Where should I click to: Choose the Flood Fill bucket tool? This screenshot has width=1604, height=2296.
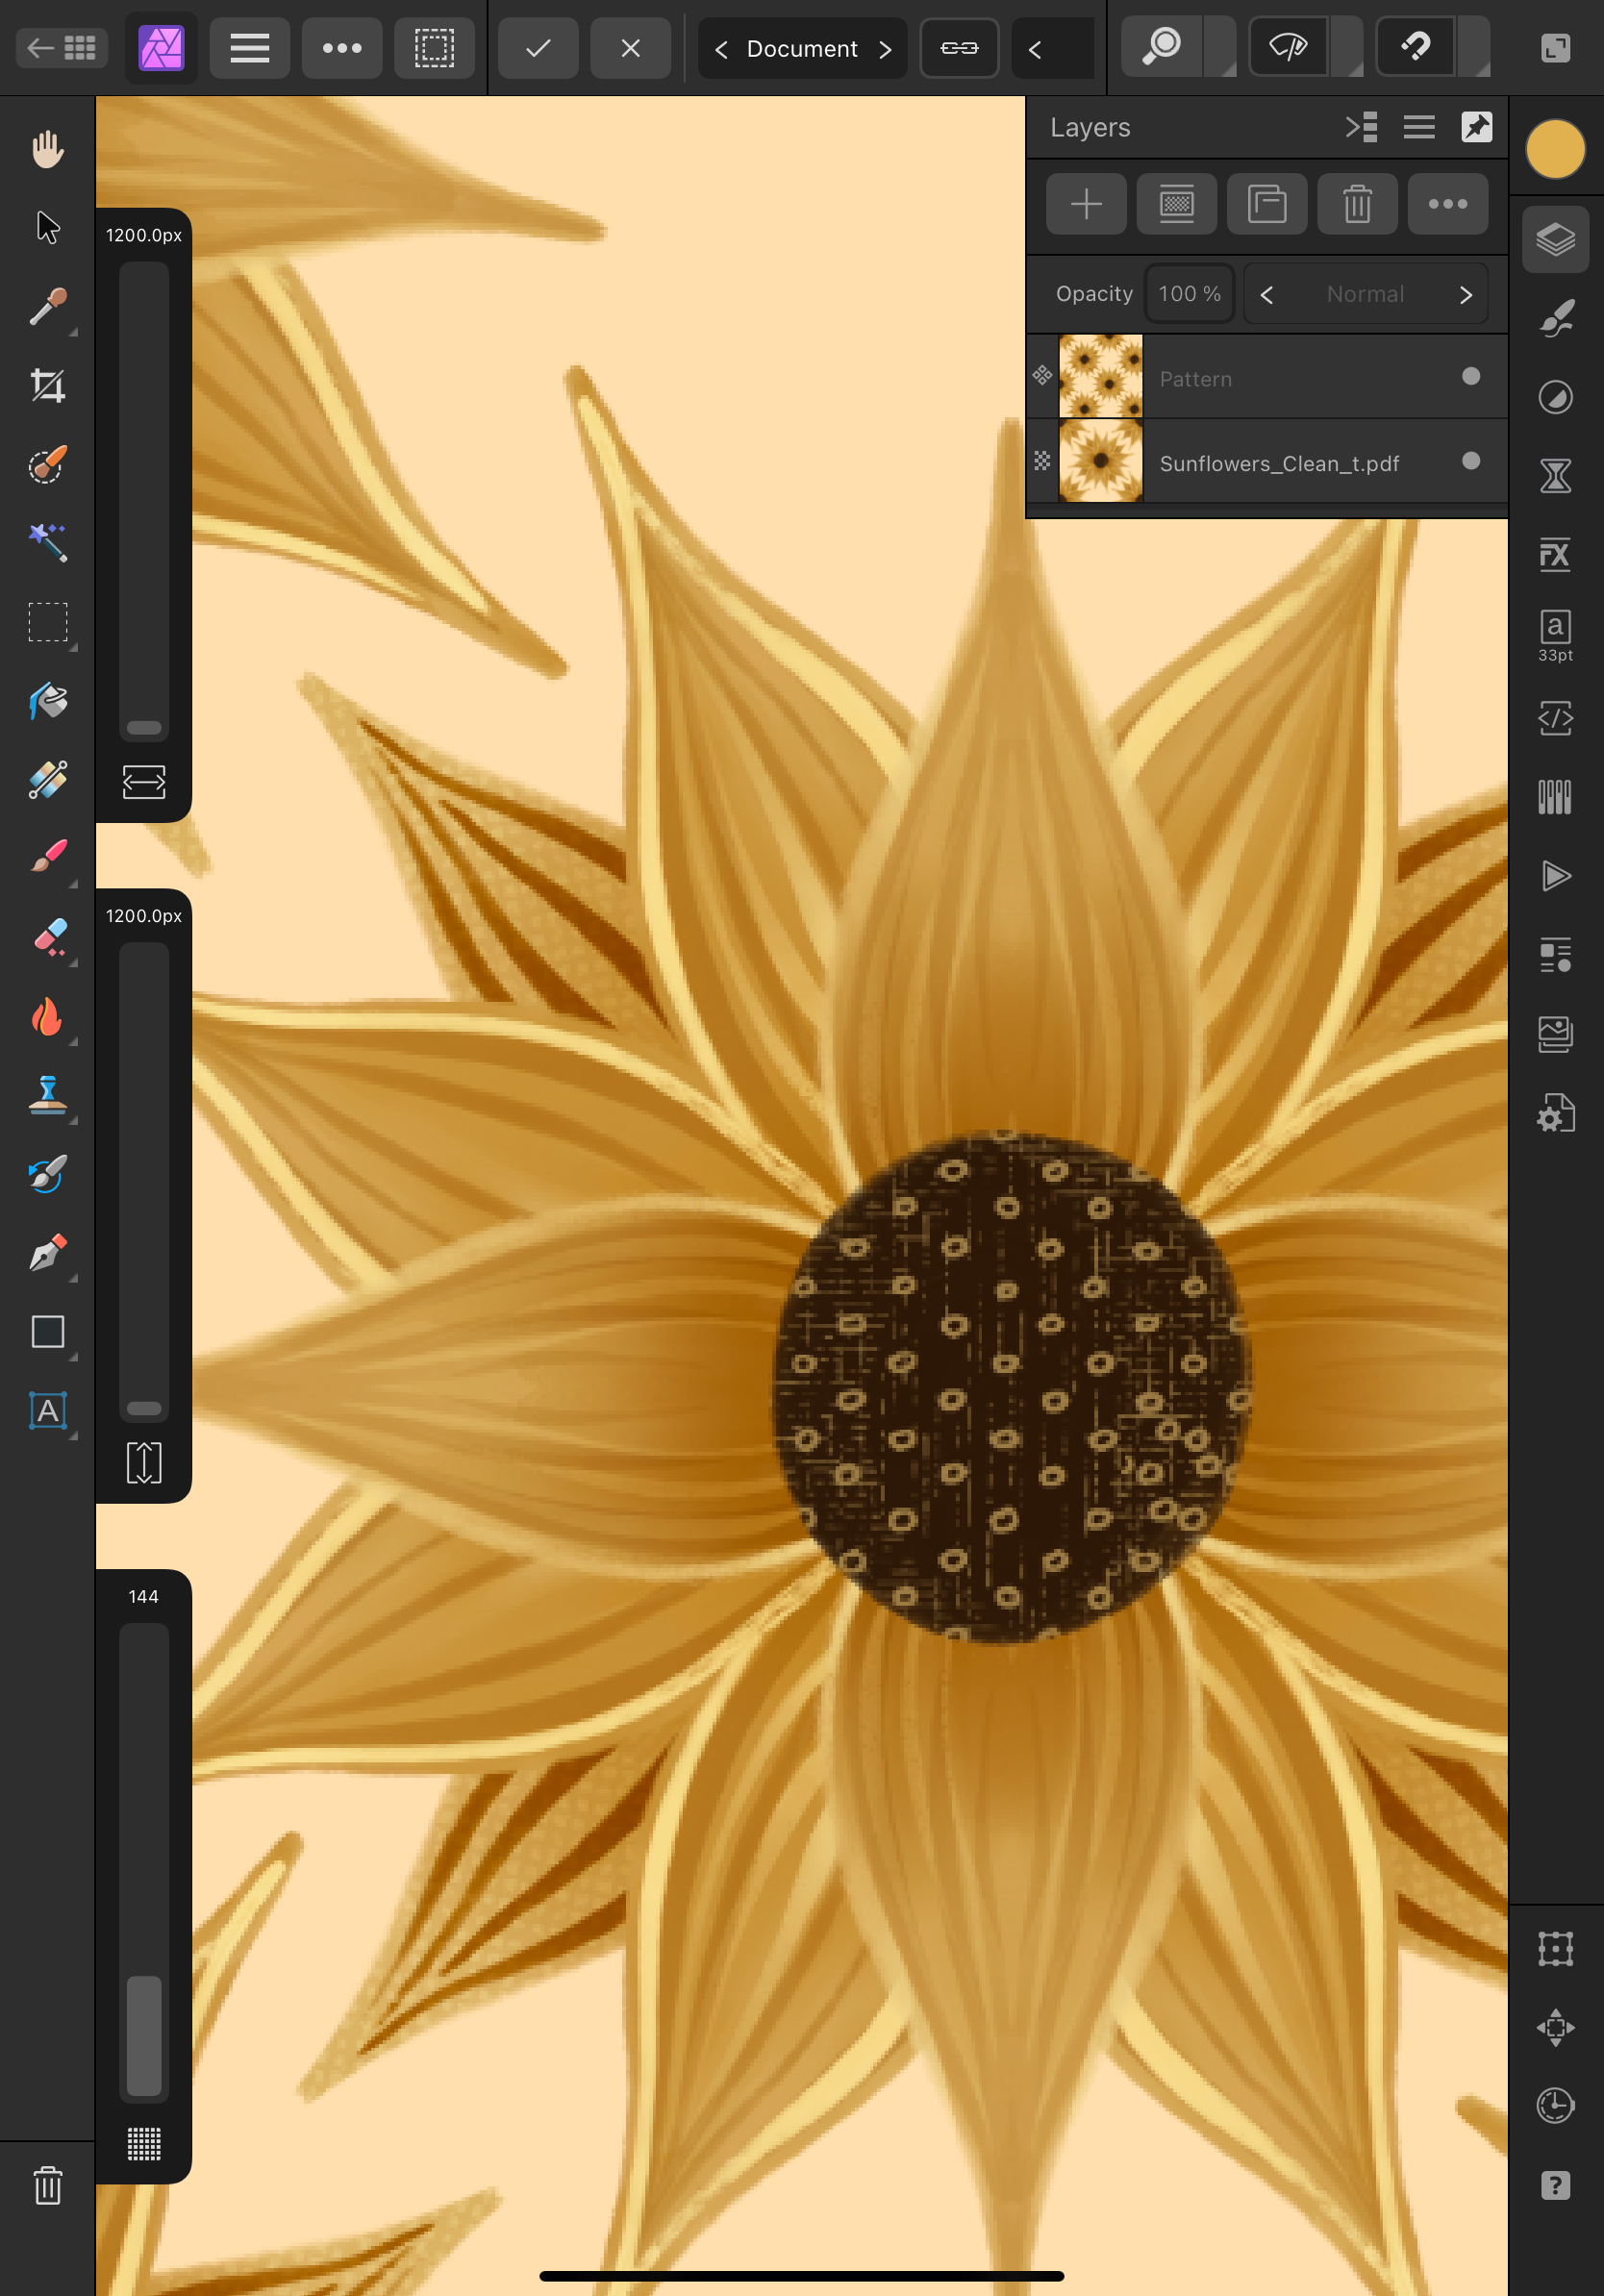47,701
